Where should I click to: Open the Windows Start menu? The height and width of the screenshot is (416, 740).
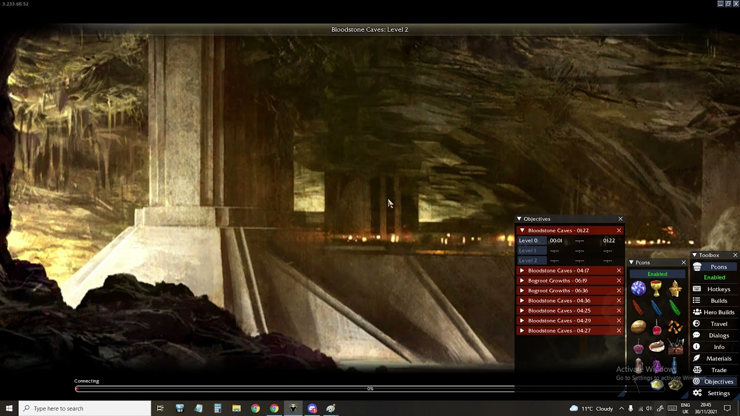point(9,408)
